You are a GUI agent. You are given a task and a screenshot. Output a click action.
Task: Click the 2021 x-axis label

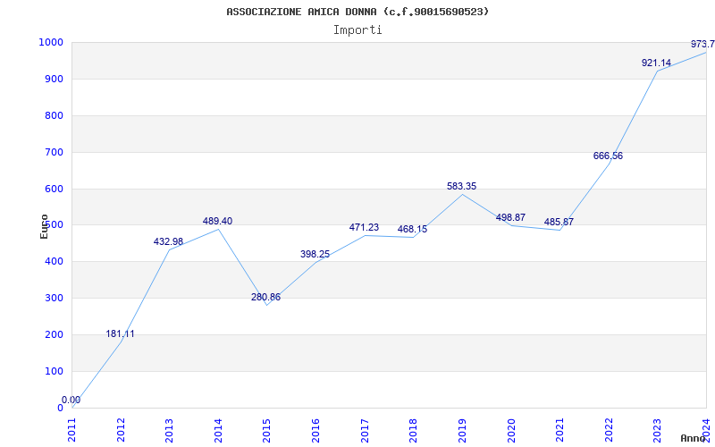tap(560, 430)
